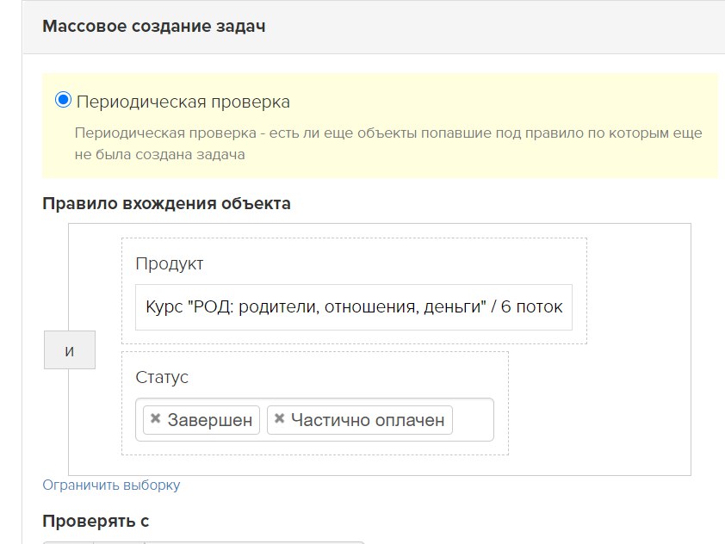725x544 pixels.
Task: Open the Ограничить выборку link
Action: tap(111, 485)
